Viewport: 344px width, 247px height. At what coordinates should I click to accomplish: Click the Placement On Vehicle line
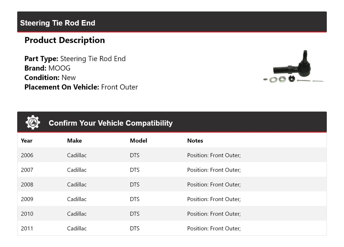tap(81, 87)
